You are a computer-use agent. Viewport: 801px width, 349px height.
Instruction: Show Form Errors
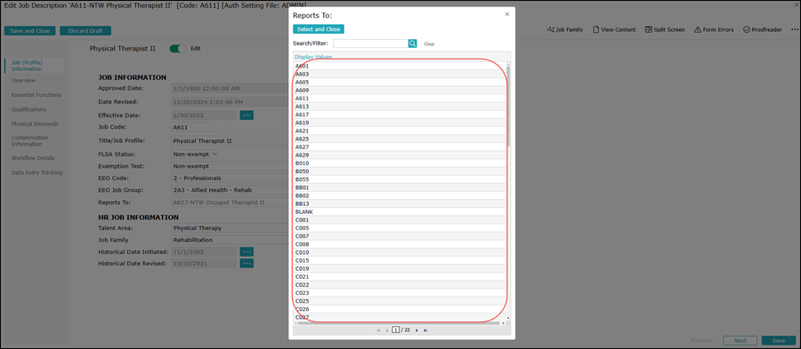coord(714,29)
